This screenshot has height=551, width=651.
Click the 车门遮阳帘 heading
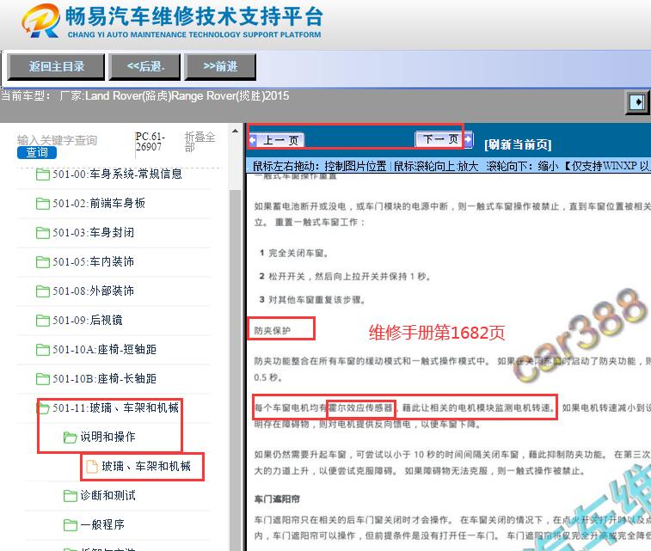[x=277, y=499]
